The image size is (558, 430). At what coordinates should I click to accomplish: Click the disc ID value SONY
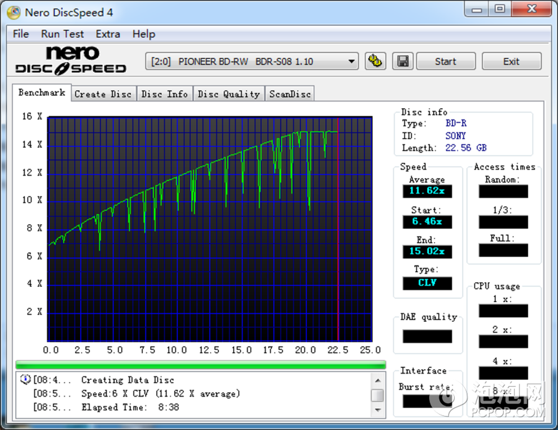tap(455, 136)
